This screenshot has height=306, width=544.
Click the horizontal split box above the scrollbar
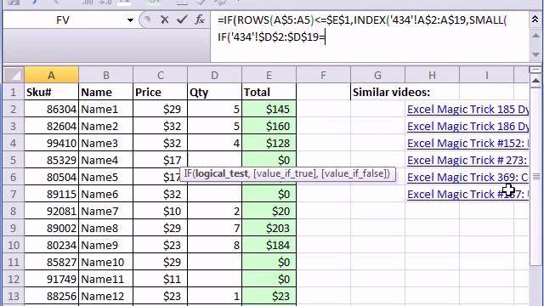pos(535,70)
